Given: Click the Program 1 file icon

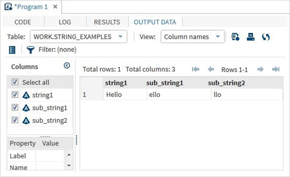Looking at the screenshot, I should 8,7.
